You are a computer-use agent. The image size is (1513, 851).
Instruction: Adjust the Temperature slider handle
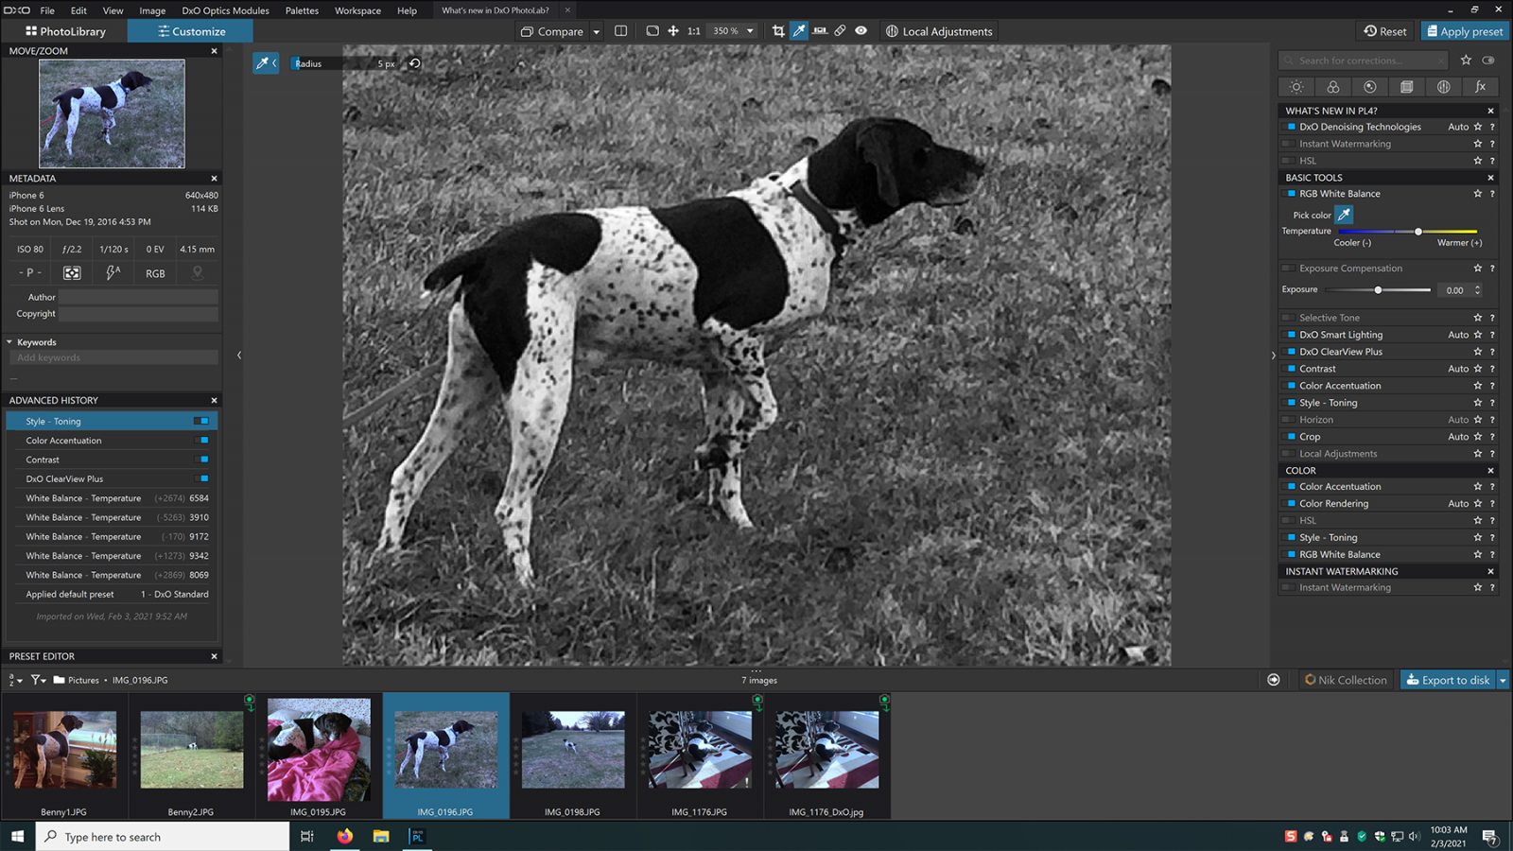pyautogui.click(x=1418, y=231)
